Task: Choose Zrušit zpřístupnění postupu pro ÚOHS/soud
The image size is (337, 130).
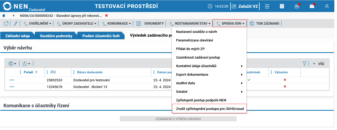Action: pos(210,109)
